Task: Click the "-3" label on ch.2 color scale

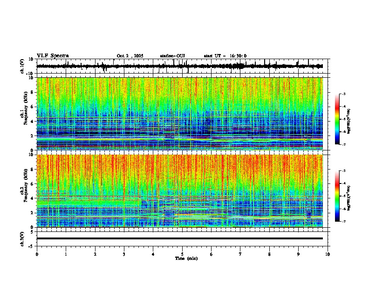Action: coord(344,171)
